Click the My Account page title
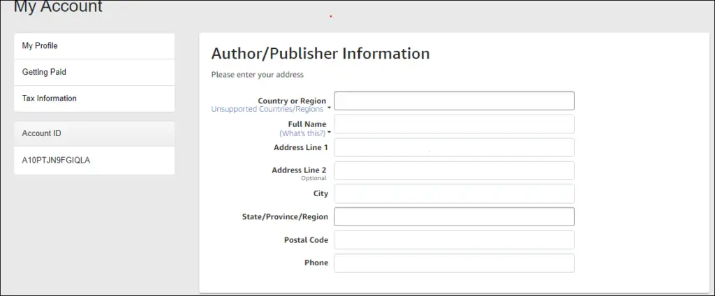The height and width of the screenshot is (296, 715). pos(59,6)
